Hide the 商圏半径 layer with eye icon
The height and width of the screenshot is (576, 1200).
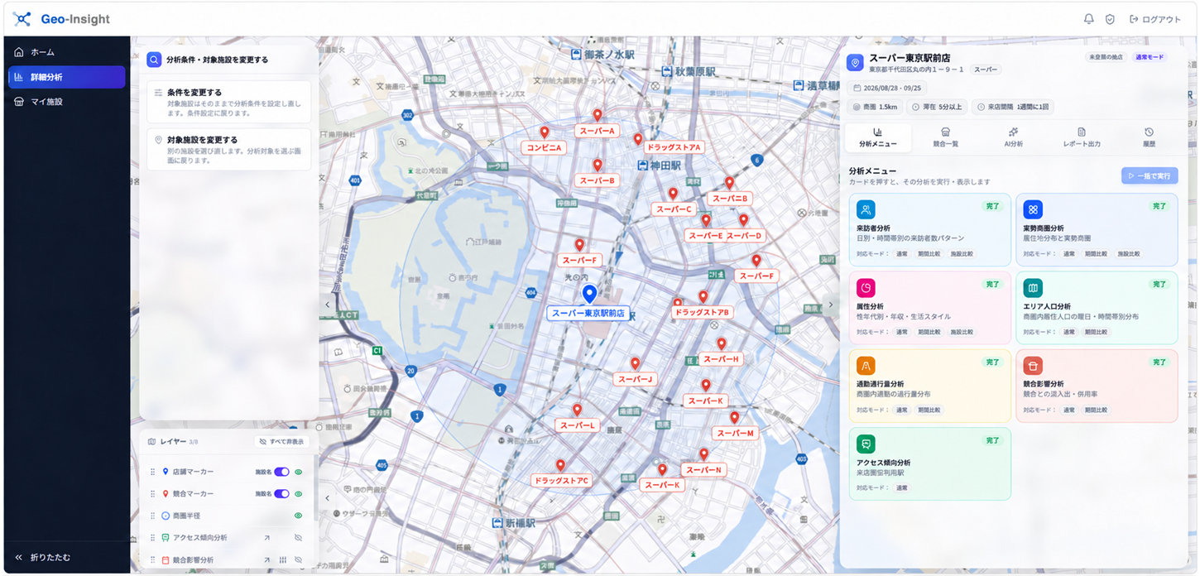(299, 516)
